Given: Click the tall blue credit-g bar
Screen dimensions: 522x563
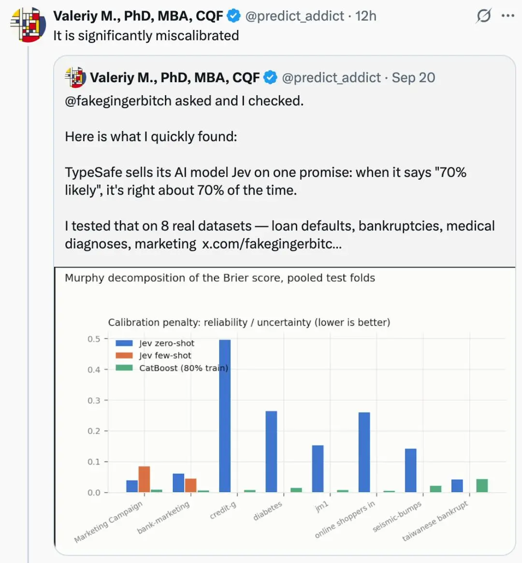Looking at the screenshot, I should [225, 416].
